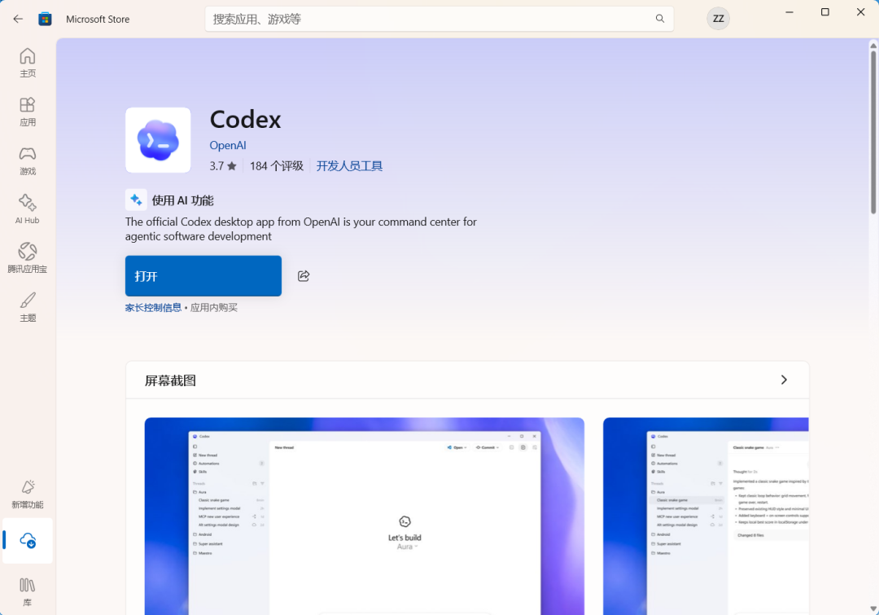Image resolution: width=879 pixels, height=615 pixels.
Task: Open 腾讯应用宝 in the sidebar
Action: (x=28, y=258)
